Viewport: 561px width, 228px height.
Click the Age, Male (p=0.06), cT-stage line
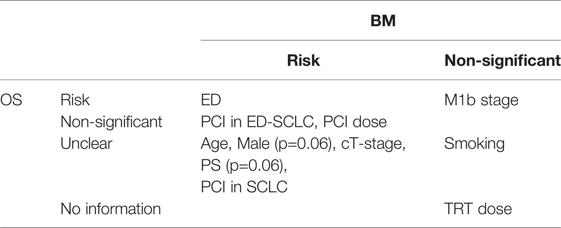[x=304, y=144]
